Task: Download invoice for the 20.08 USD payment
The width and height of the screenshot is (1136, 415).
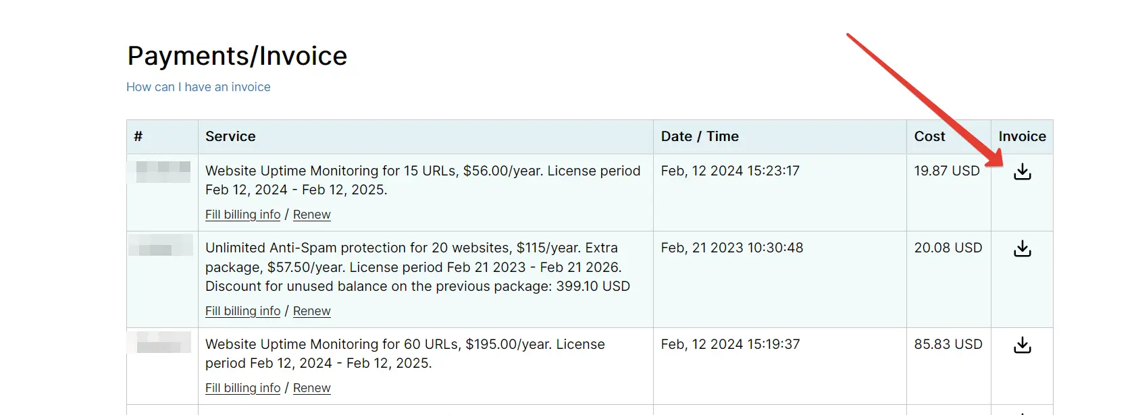Action: 1022,249
